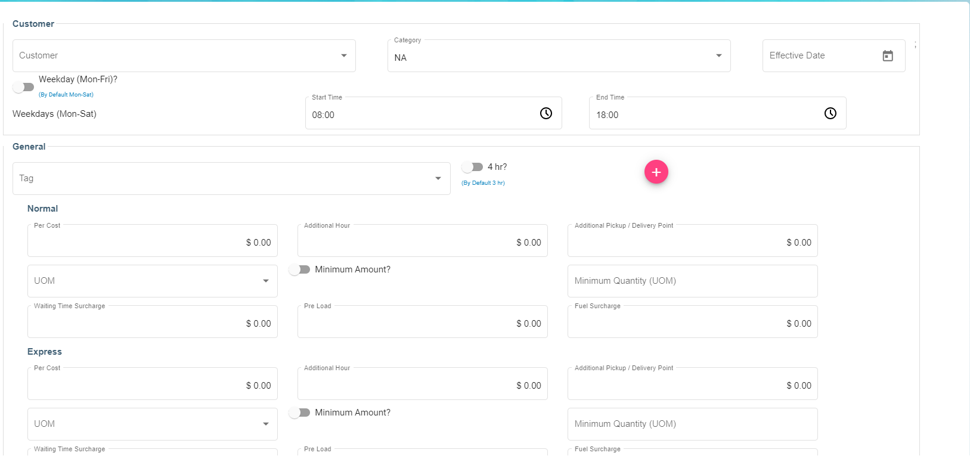Focus the Normal Fuel Surcharge field
This screenshot has height=462, width=970.
[x=692, y=323]
